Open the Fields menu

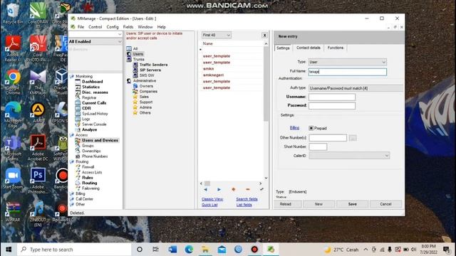[128, 27]
